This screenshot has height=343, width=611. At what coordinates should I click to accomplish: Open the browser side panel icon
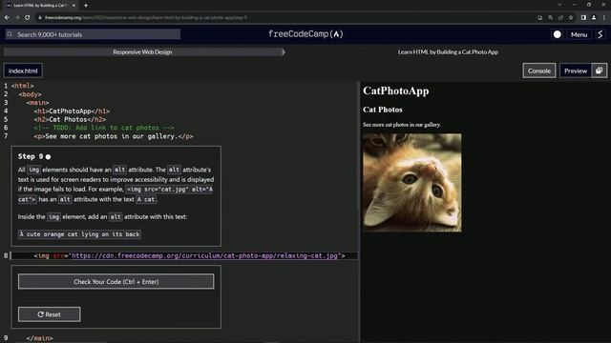[x=583, y=17]
